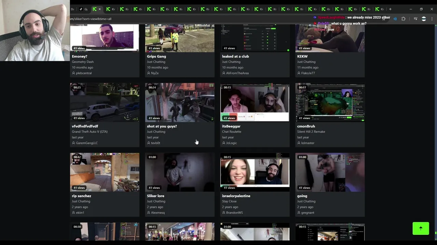The height and width of the screenshot is (245, 437).
Task: Click the tab audio speaker icon in toolbar
Action: 395,19
